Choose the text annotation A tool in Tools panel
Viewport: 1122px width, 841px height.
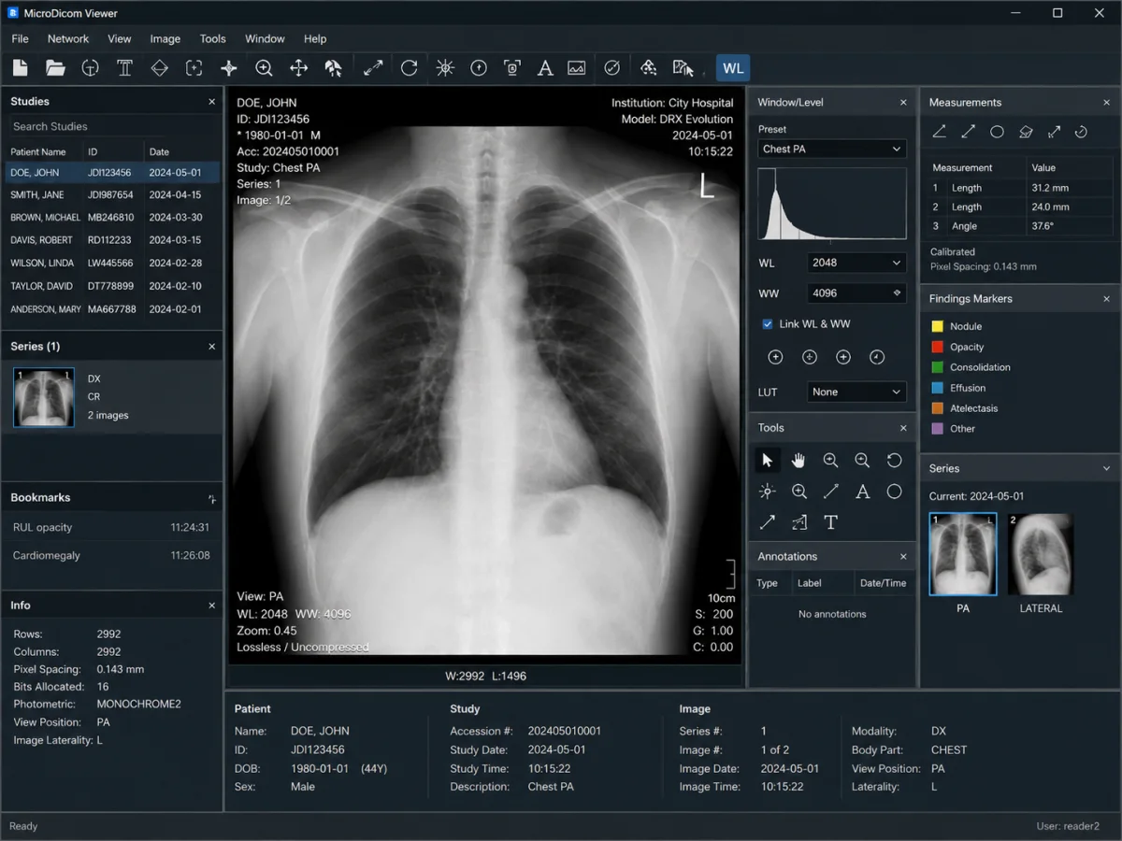click(862, 492)
